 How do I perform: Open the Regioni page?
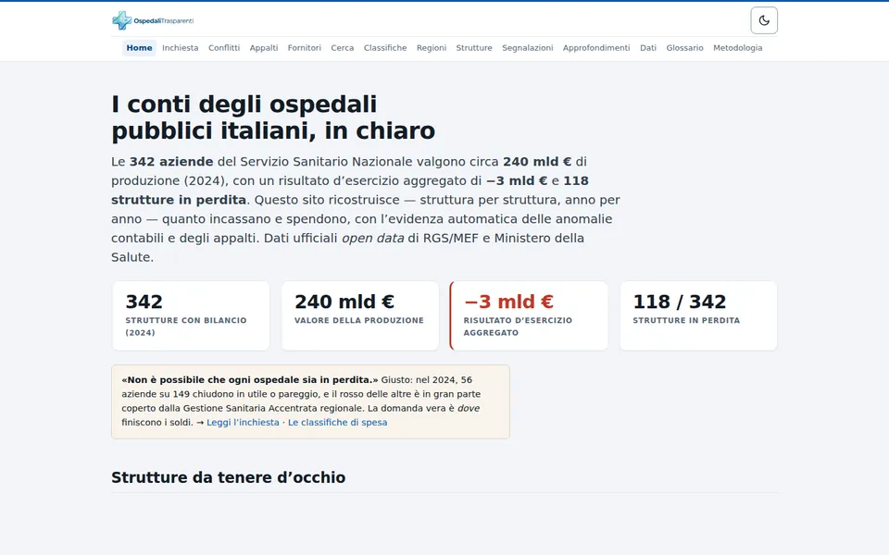(x=432, y=47)
